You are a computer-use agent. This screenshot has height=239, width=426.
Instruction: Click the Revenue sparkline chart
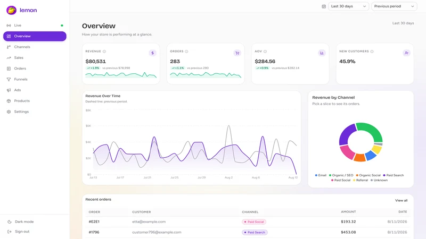pyautogui.click(x=121, y=75)
